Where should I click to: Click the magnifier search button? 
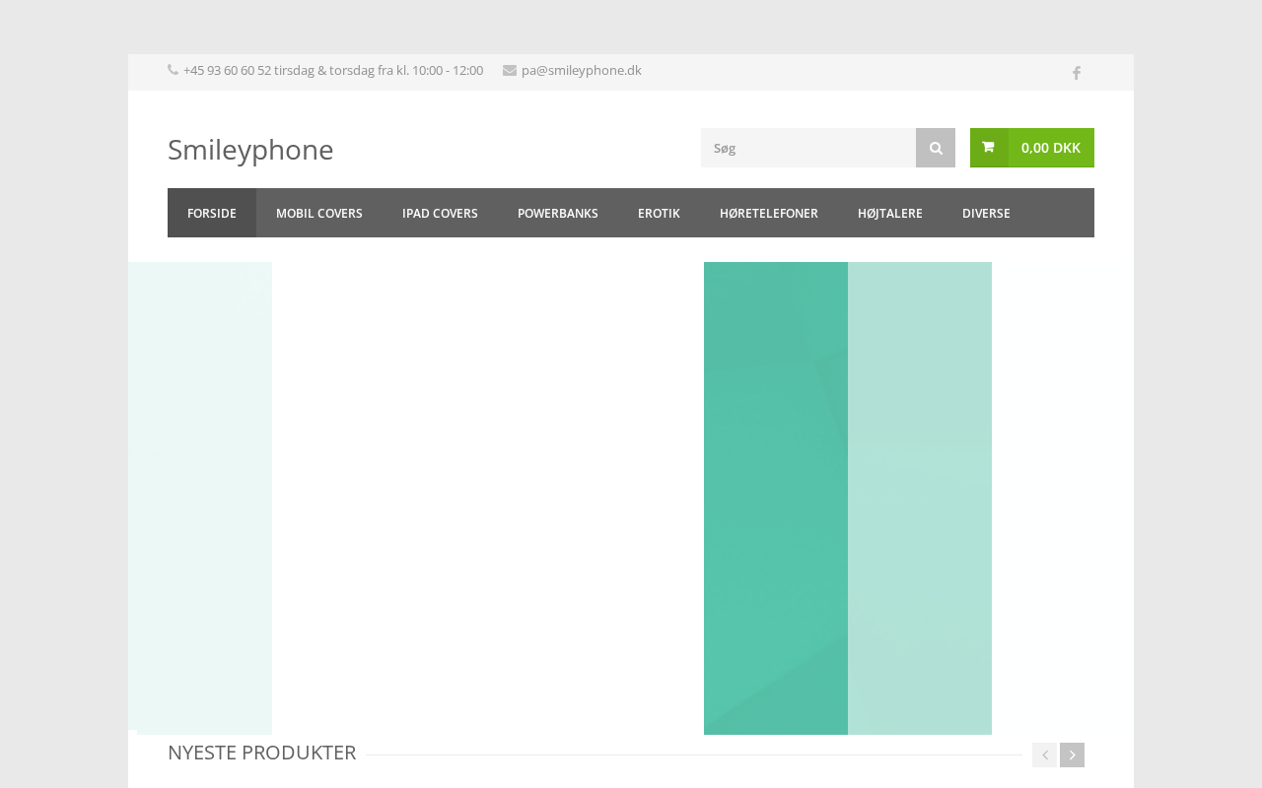[x=936, y=148]
